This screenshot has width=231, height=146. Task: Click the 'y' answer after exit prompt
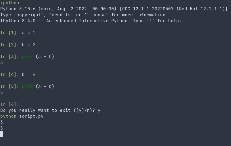pos(99,110)
